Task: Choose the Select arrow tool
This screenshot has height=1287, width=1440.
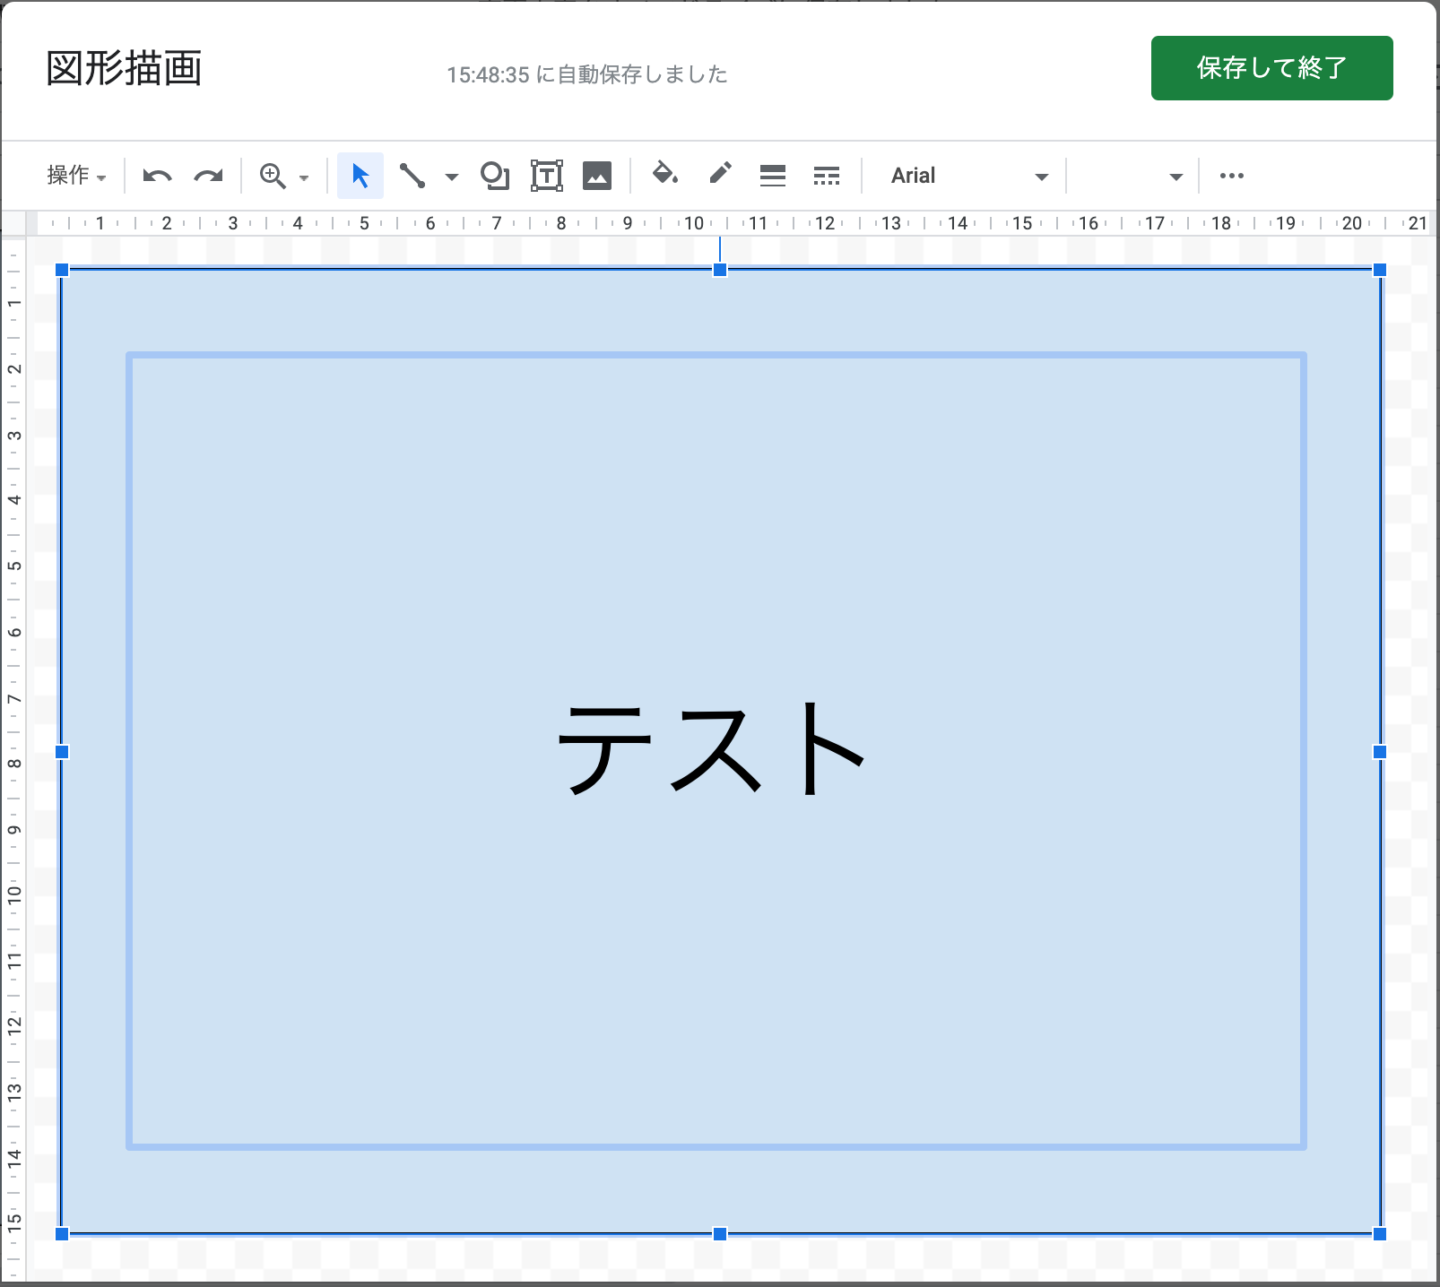Action: click(360, 176)
